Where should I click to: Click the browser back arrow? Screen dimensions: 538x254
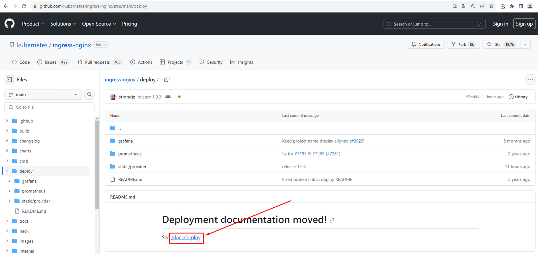[6, 6]
